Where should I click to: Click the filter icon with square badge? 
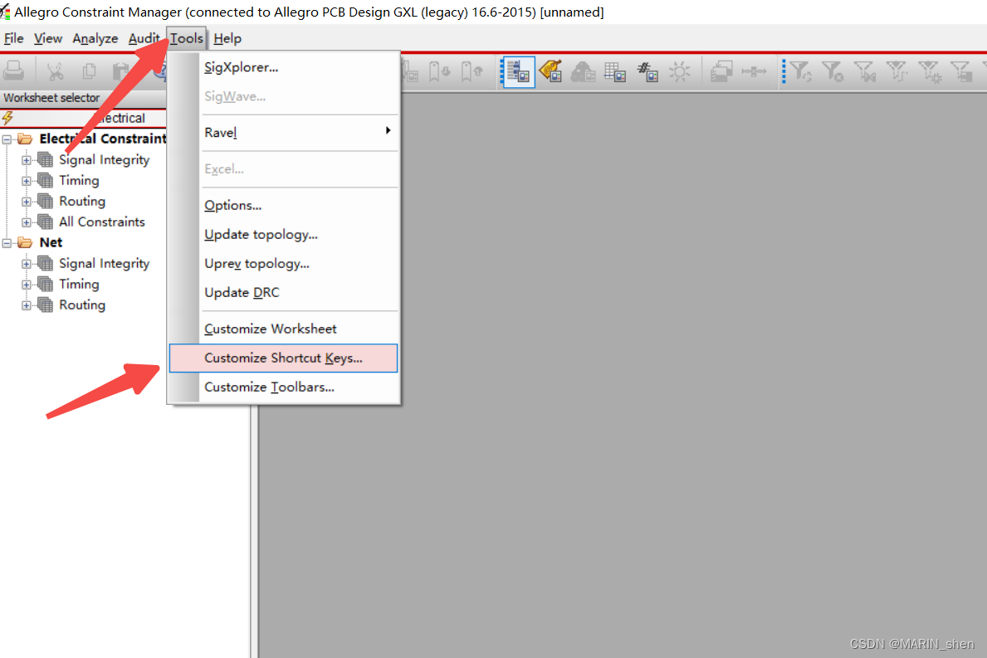pos(961,71)
